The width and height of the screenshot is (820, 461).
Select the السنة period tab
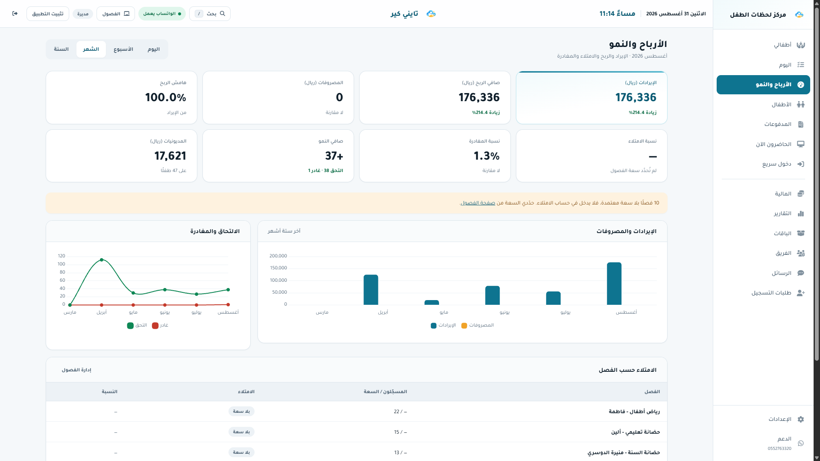61,50
